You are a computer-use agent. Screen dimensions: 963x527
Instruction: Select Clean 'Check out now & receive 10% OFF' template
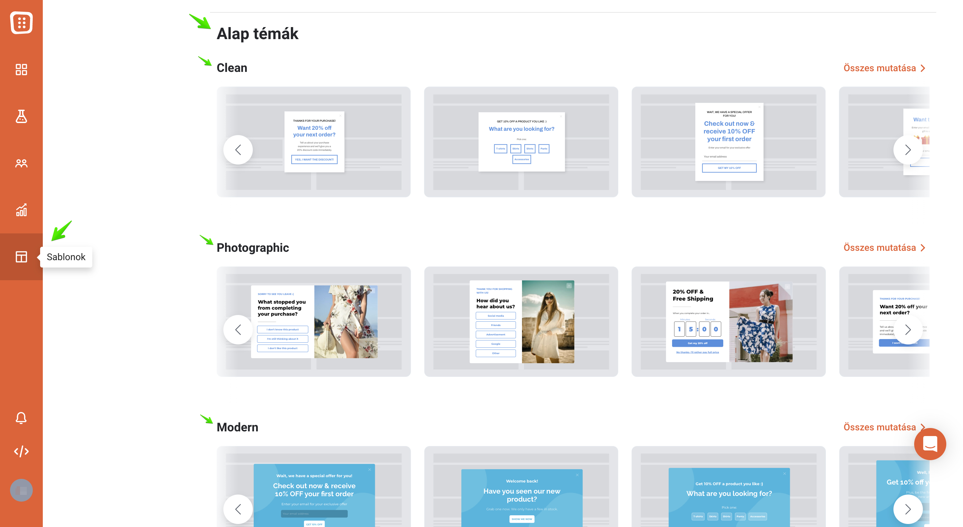click(x=728, y=142)
